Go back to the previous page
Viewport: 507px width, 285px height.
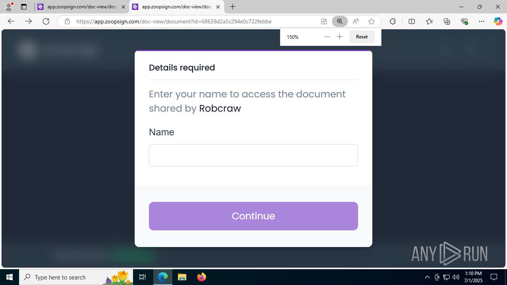click(11, 21)
